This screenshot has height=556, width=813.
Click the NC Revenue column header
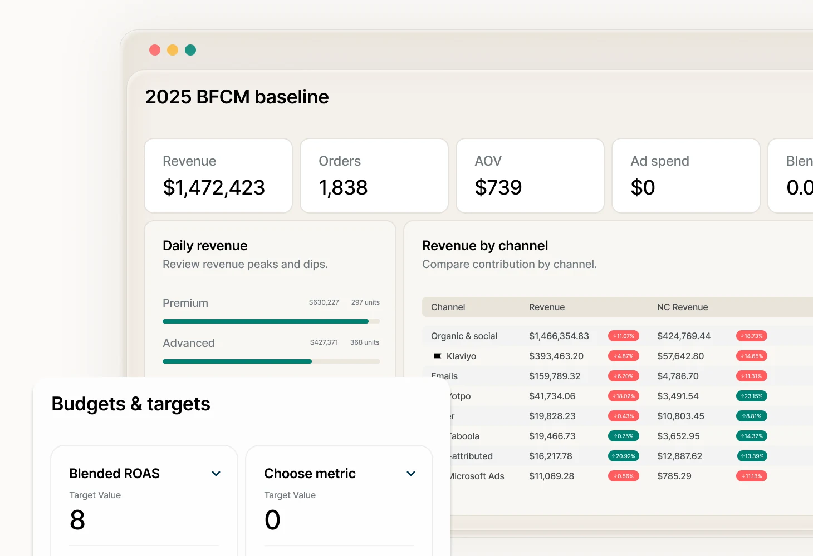click(682, 307)
